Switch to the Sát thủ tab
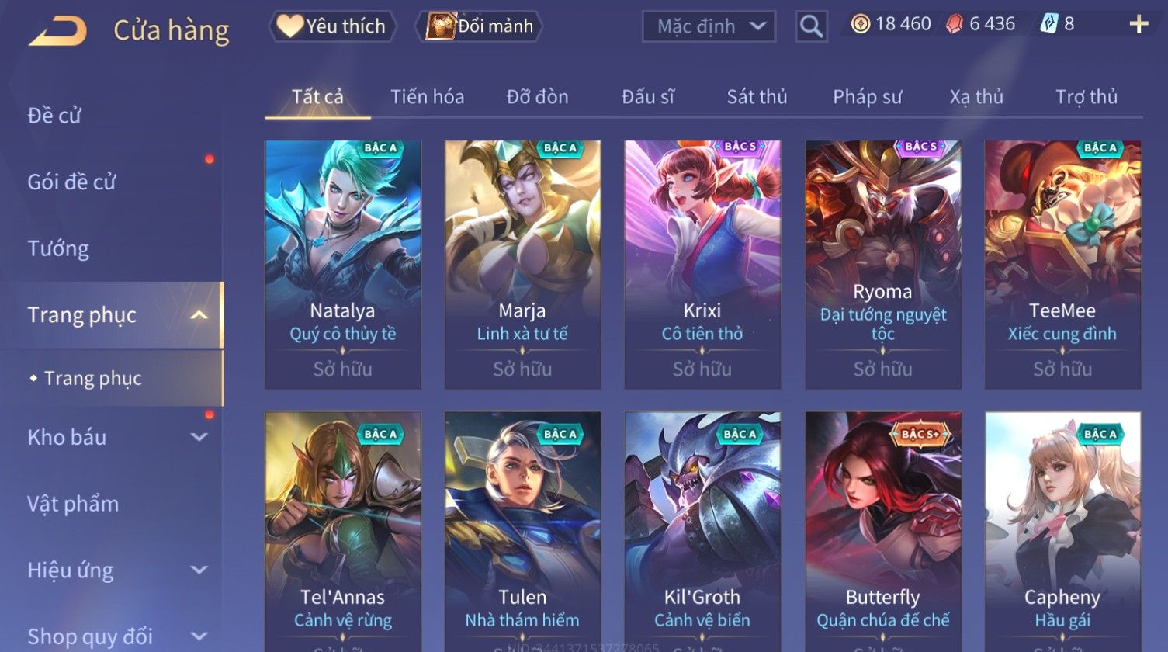Viewport: 1168px width, 652px height. [x=757, y=97]
